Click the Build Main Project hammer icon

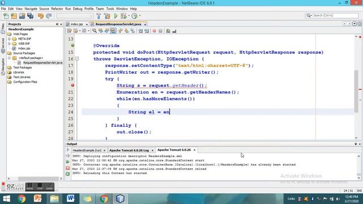[x=99, y=16]
